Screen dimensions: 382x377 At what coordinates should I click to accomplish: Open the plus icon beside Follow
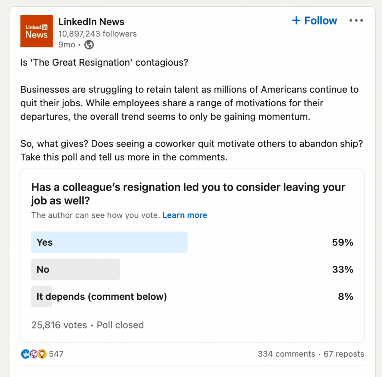297,21
